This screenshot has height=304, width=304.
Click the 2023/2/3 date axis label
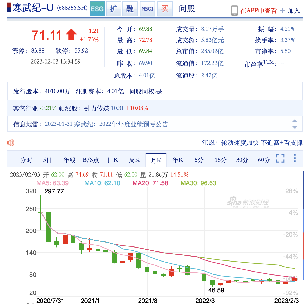[x=286, y=301]
